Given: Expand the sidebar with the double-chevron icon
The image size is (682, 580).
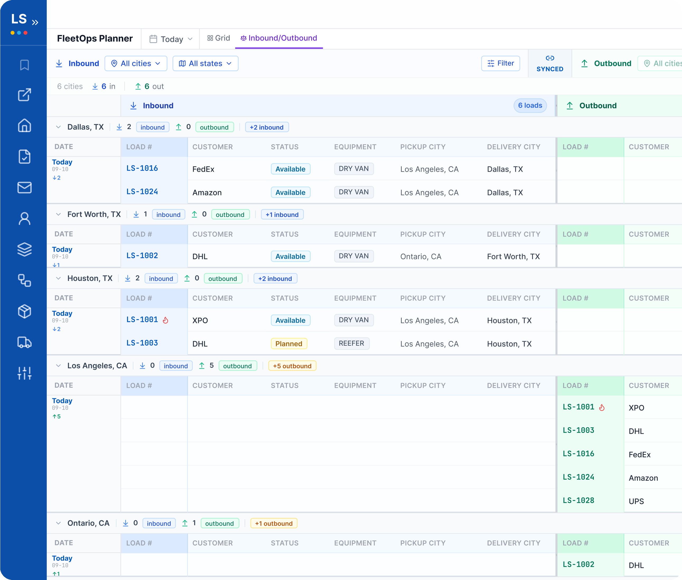Looking at the screenshot, I should [35, 22].
